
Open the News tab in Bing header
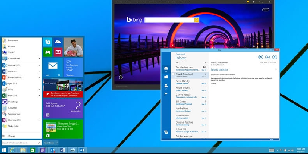click(x=144, y=2)
